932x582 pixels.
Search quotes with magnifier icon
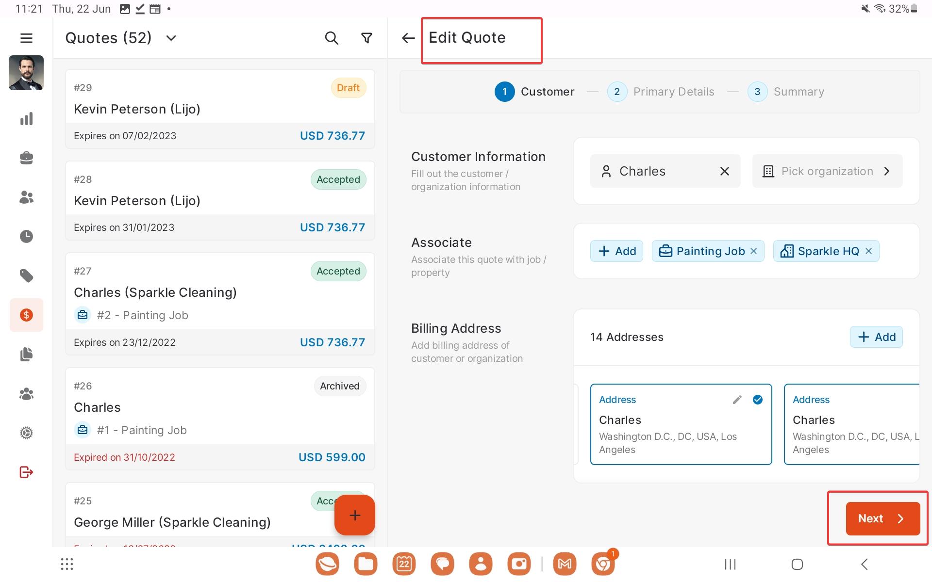pos(331,38)
